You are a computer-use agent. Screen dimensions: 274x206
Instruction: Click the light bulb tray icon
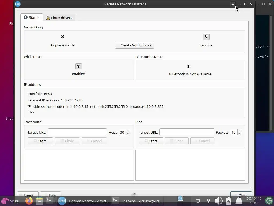click(208, 201)
